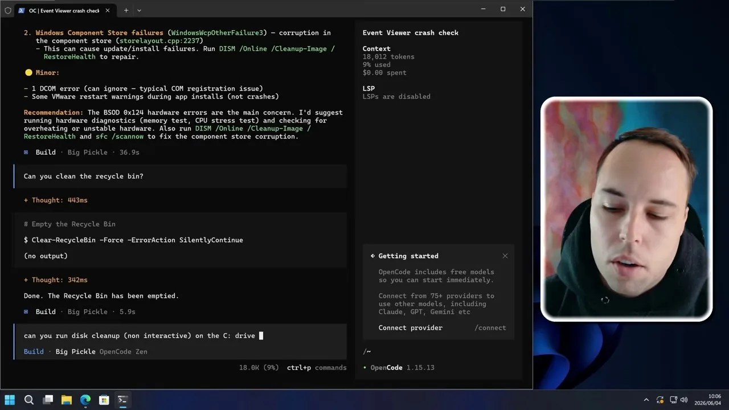Close the Getting started card
Screen dimensions: 729x410
pos(505,256)
